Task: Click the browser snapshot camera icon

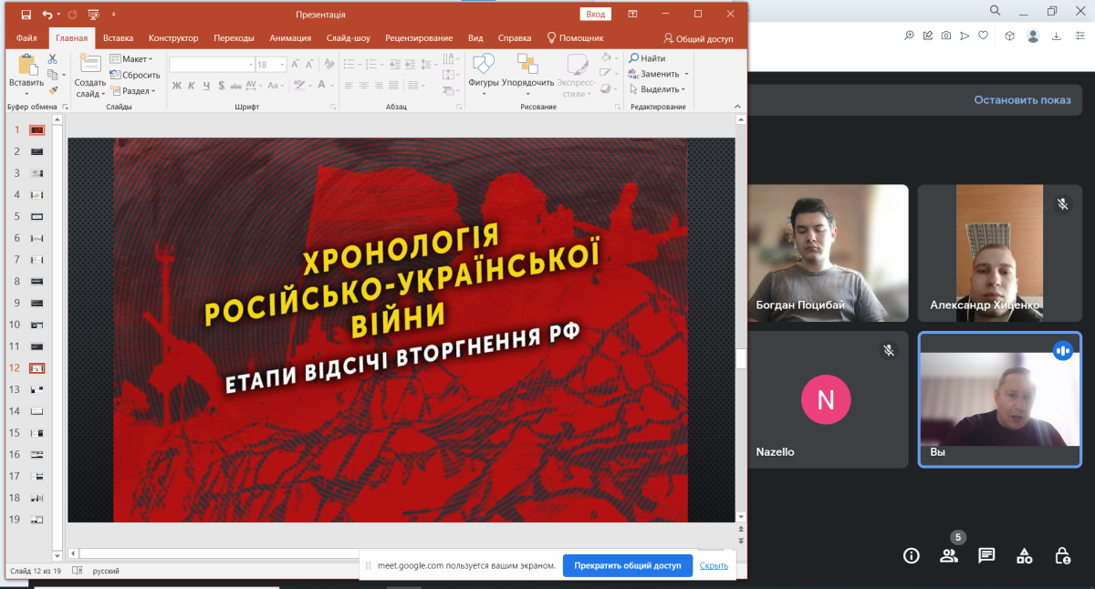Action: coord(946,36)
